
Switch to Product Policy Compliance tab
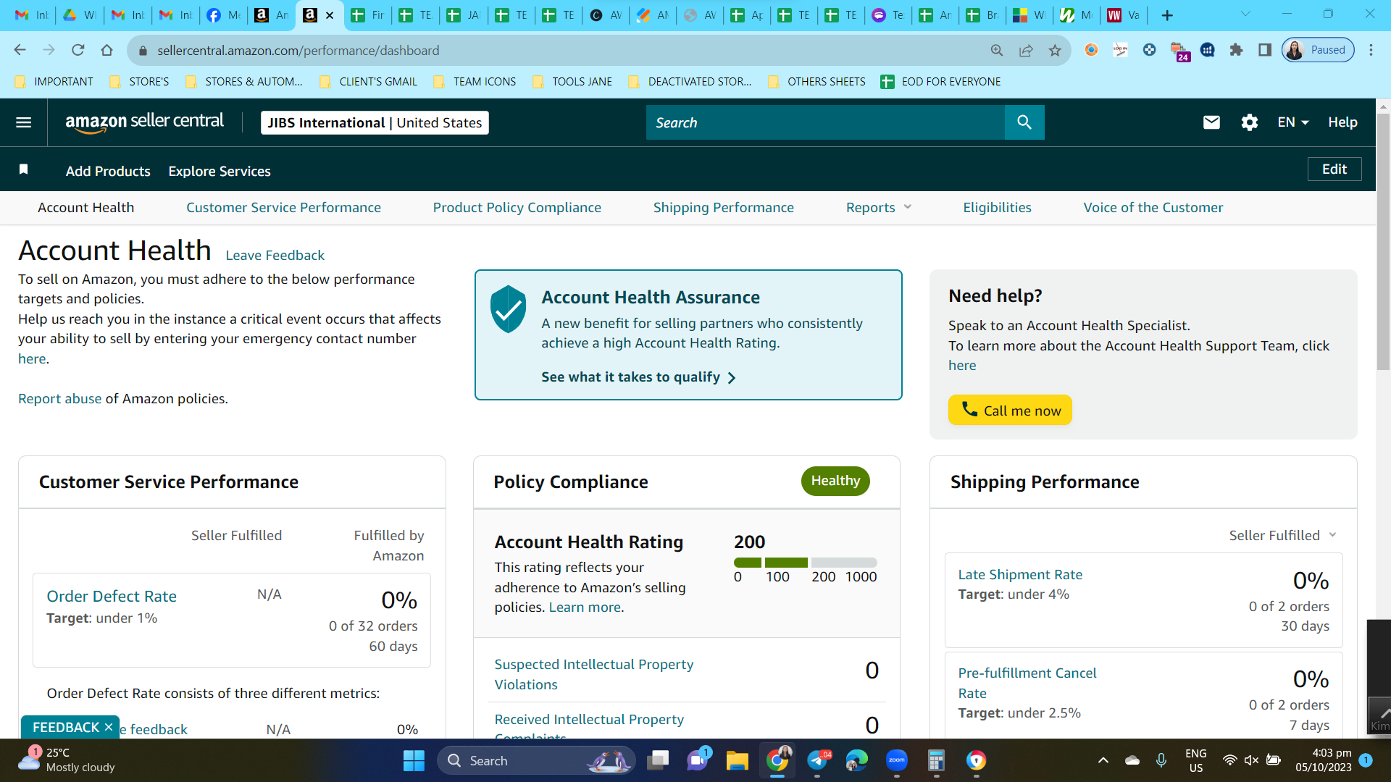[517, 208]
